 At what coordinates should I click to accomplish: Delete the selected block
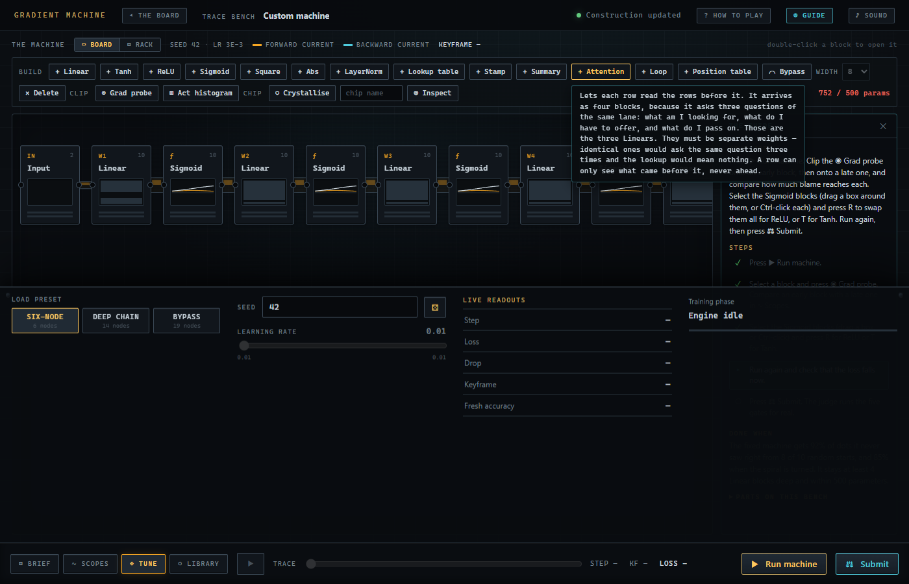pyautogui.click(x=42, y=93)
